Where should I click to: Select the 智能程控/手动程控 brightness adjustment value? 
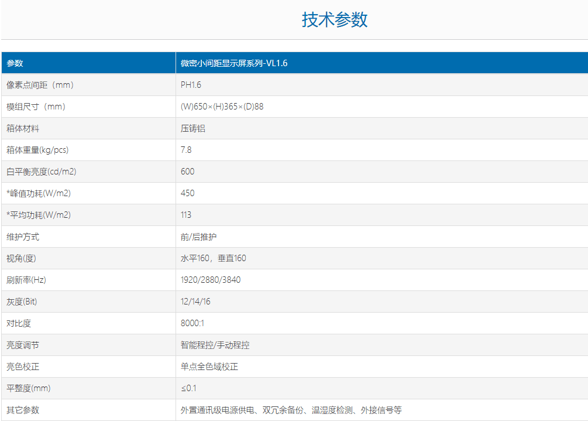(215, 345)
